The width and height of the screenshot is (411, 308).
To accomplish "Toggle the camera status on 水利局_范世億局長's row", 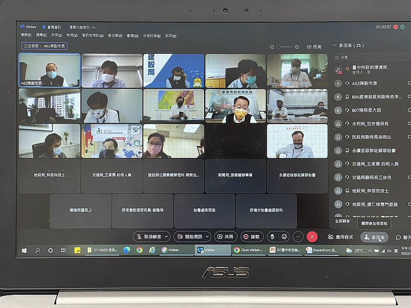I will tap(410, 123).
